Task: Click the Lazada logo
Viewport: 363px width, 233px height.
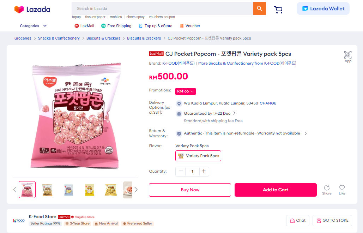Action: (x=32, y=10)
